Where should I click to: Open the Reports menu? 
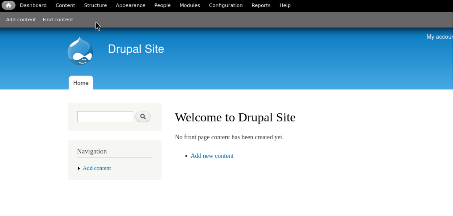click(x=261, y=5)
